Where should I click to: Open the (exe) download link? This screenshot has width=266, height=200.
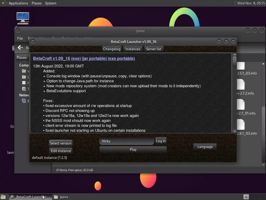pos(76,58)
